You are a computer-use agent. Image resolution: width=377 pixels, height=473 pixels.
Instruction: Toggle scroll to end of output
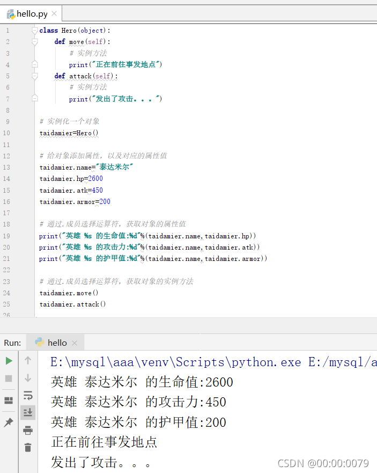(28, 412)
